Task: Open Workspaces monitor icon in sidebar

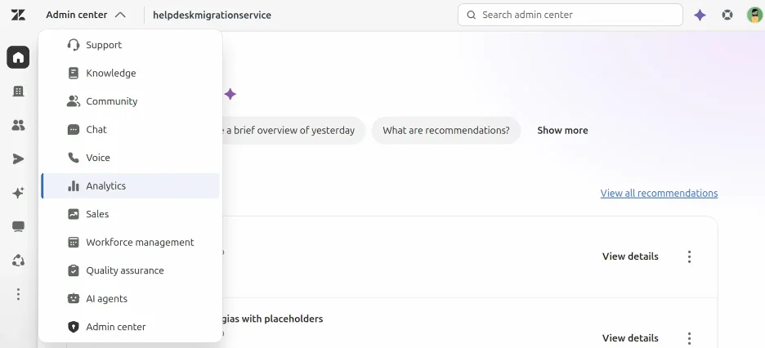Action: point(18,226)
